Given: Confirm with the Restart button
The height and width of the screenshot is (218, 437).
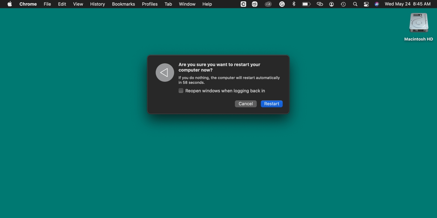Looking at the screenshot, I should 272,104.
